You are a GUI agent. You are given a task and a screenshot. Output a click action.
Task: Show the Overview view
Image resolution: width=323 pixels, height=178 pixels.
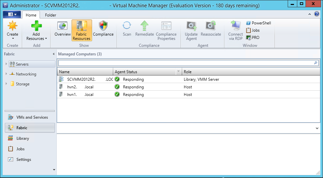point(62,29)
